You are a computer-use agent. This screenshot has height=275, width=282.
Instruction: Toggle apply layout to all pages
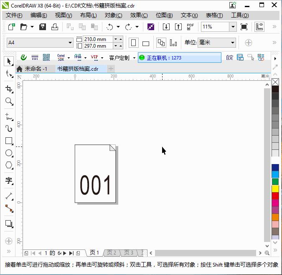click(x=161, y=43)
